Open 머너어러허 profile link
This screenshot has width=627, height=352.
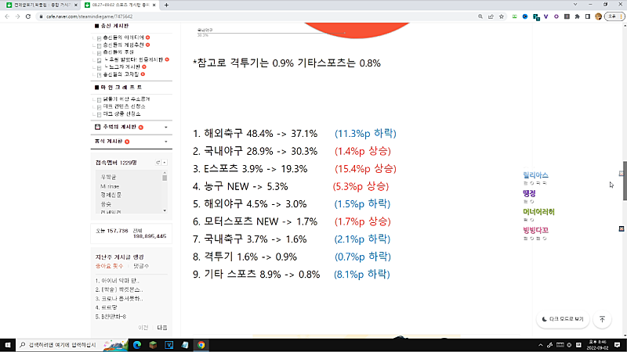538,212
